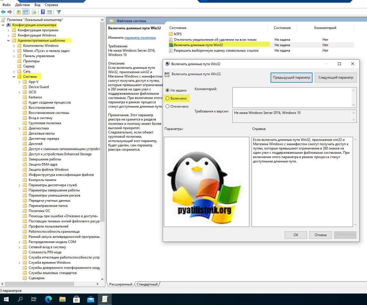This screenshot has height=305, width=367.
Task: Click the 'Следующий параметр' button
Action: tap(336, 77)
